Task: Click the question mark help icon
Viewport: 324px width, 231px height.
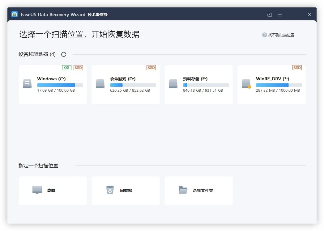Action: [265, 35]
